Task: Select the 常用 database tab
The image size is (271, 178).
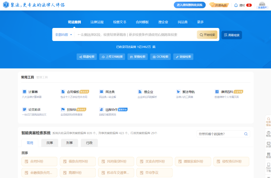Action: click(x=30, y=143)
